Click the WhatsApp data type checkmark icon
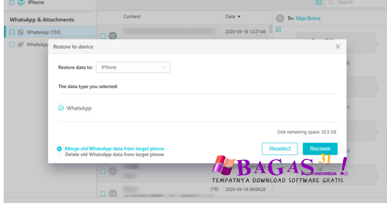This screenshot has width=387, height=203. point(61,108)
